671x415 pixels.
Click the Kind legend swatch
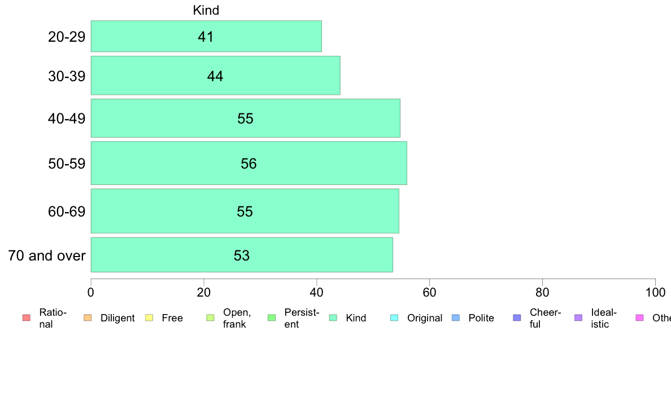point(333,317)
